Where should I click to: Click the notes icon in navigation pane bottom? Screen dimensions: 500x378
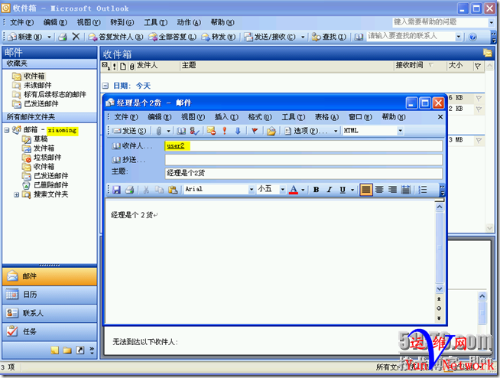pos(55,350)
